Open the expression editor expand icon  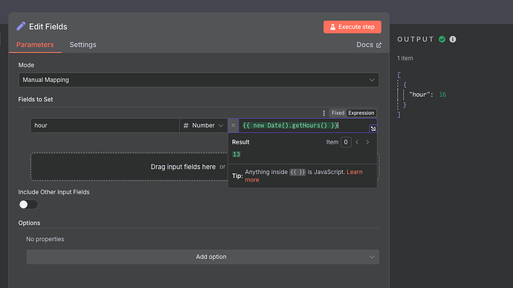coord(373,129)
